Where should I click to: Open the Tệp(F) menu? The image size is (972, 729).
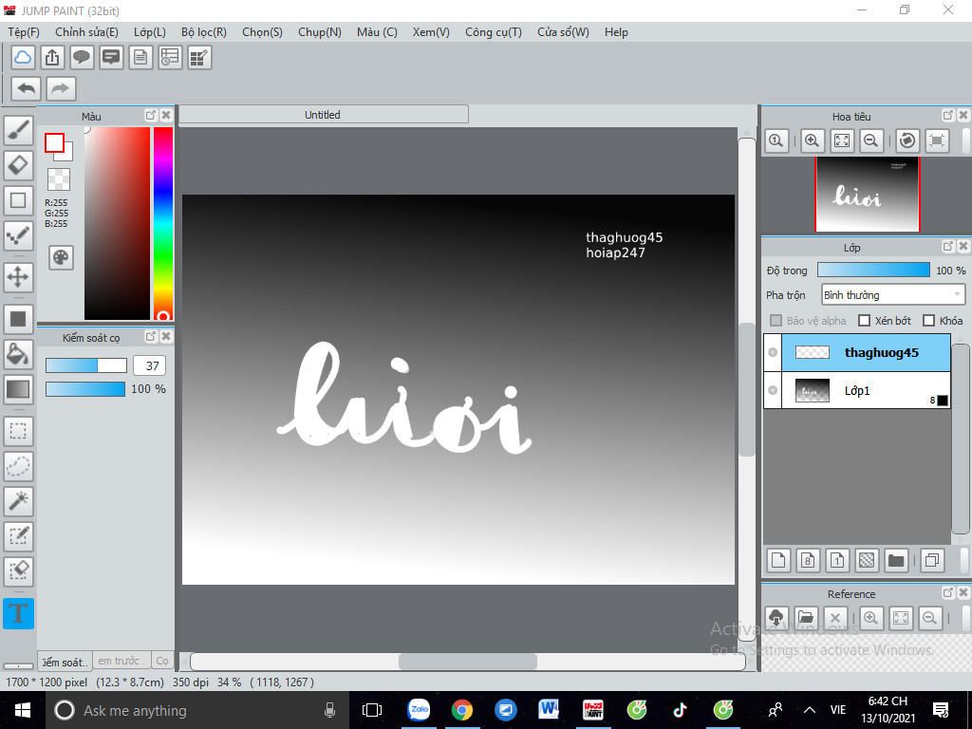(x=24, y=32)
